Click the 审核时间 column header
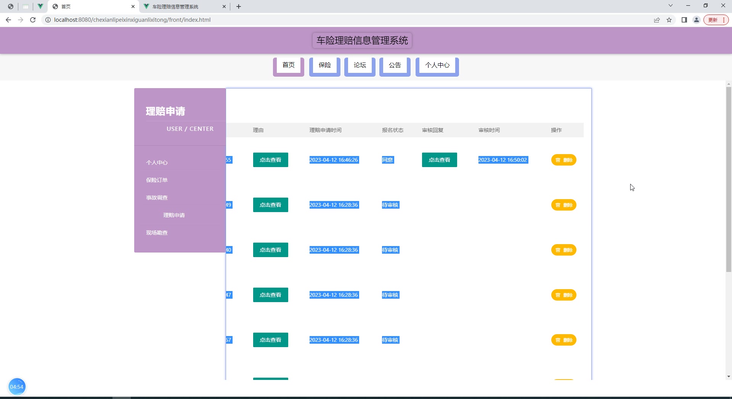 [x=489, y=130]
